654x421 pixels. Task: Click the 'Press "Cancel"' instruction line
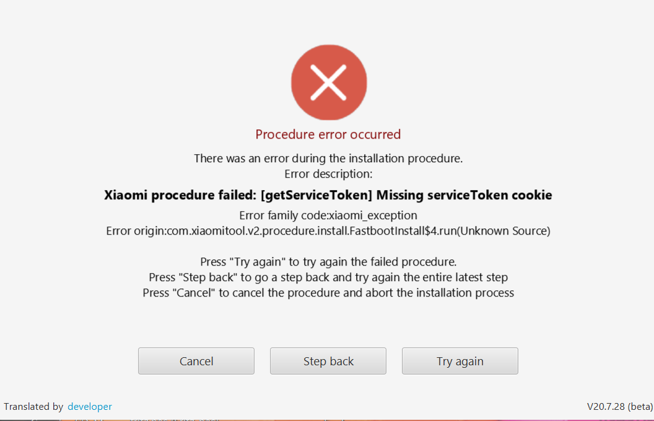(x=328, y=293)
